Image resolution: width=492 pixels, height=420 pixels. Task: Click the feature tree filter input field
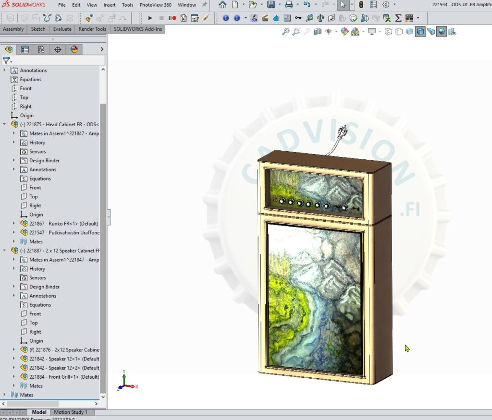(58, 60)
